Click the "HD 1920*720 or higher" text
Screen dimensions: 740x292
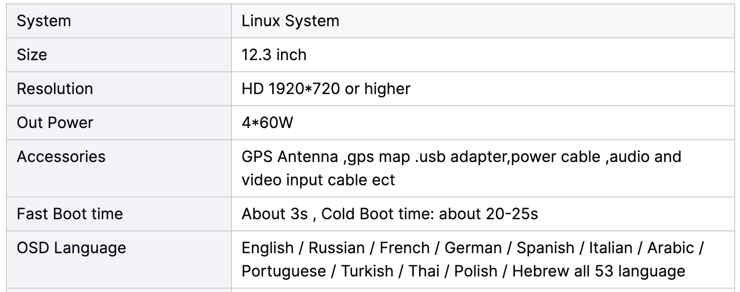tap(326, 89)
